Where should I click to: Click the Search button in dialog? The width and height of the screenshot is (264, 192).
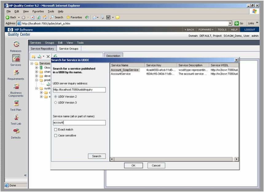click(x=97, y=156)
